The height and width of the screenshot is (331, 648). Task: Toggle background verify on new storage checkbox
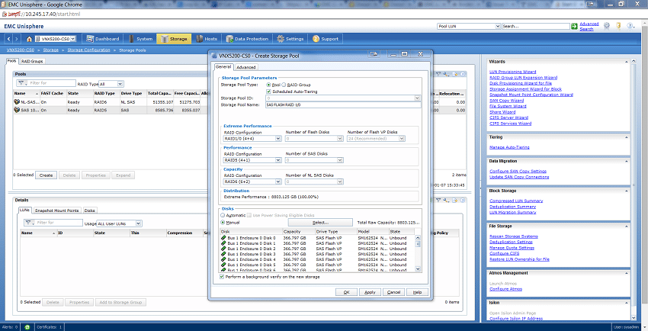click(223, 276)
